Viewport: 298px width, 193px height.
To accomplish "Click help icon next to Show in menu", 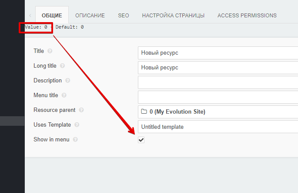I will 75,140.
